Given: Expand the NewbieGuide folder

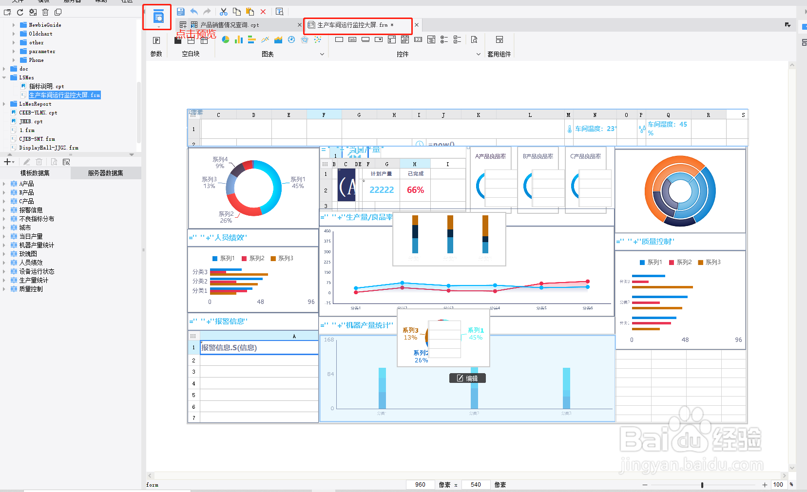Looking at the screenshot, I should (14, 25).
